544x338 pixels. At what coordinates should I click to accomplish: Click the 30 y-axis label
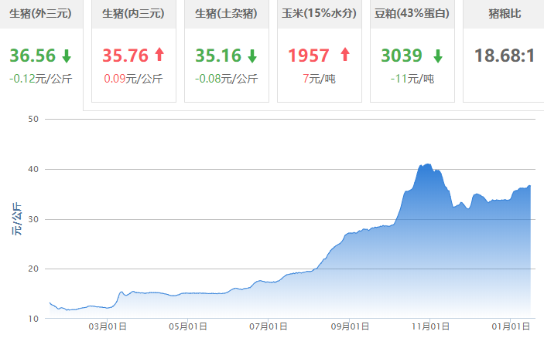pos(33,219)
